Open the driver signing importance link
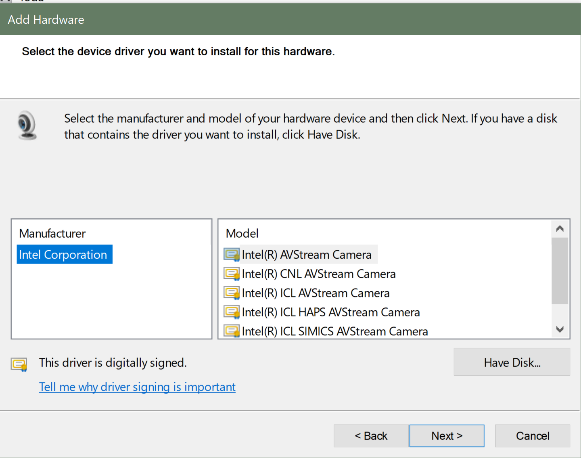The height and width of the screenshot is (458, 581). (137, 387)
